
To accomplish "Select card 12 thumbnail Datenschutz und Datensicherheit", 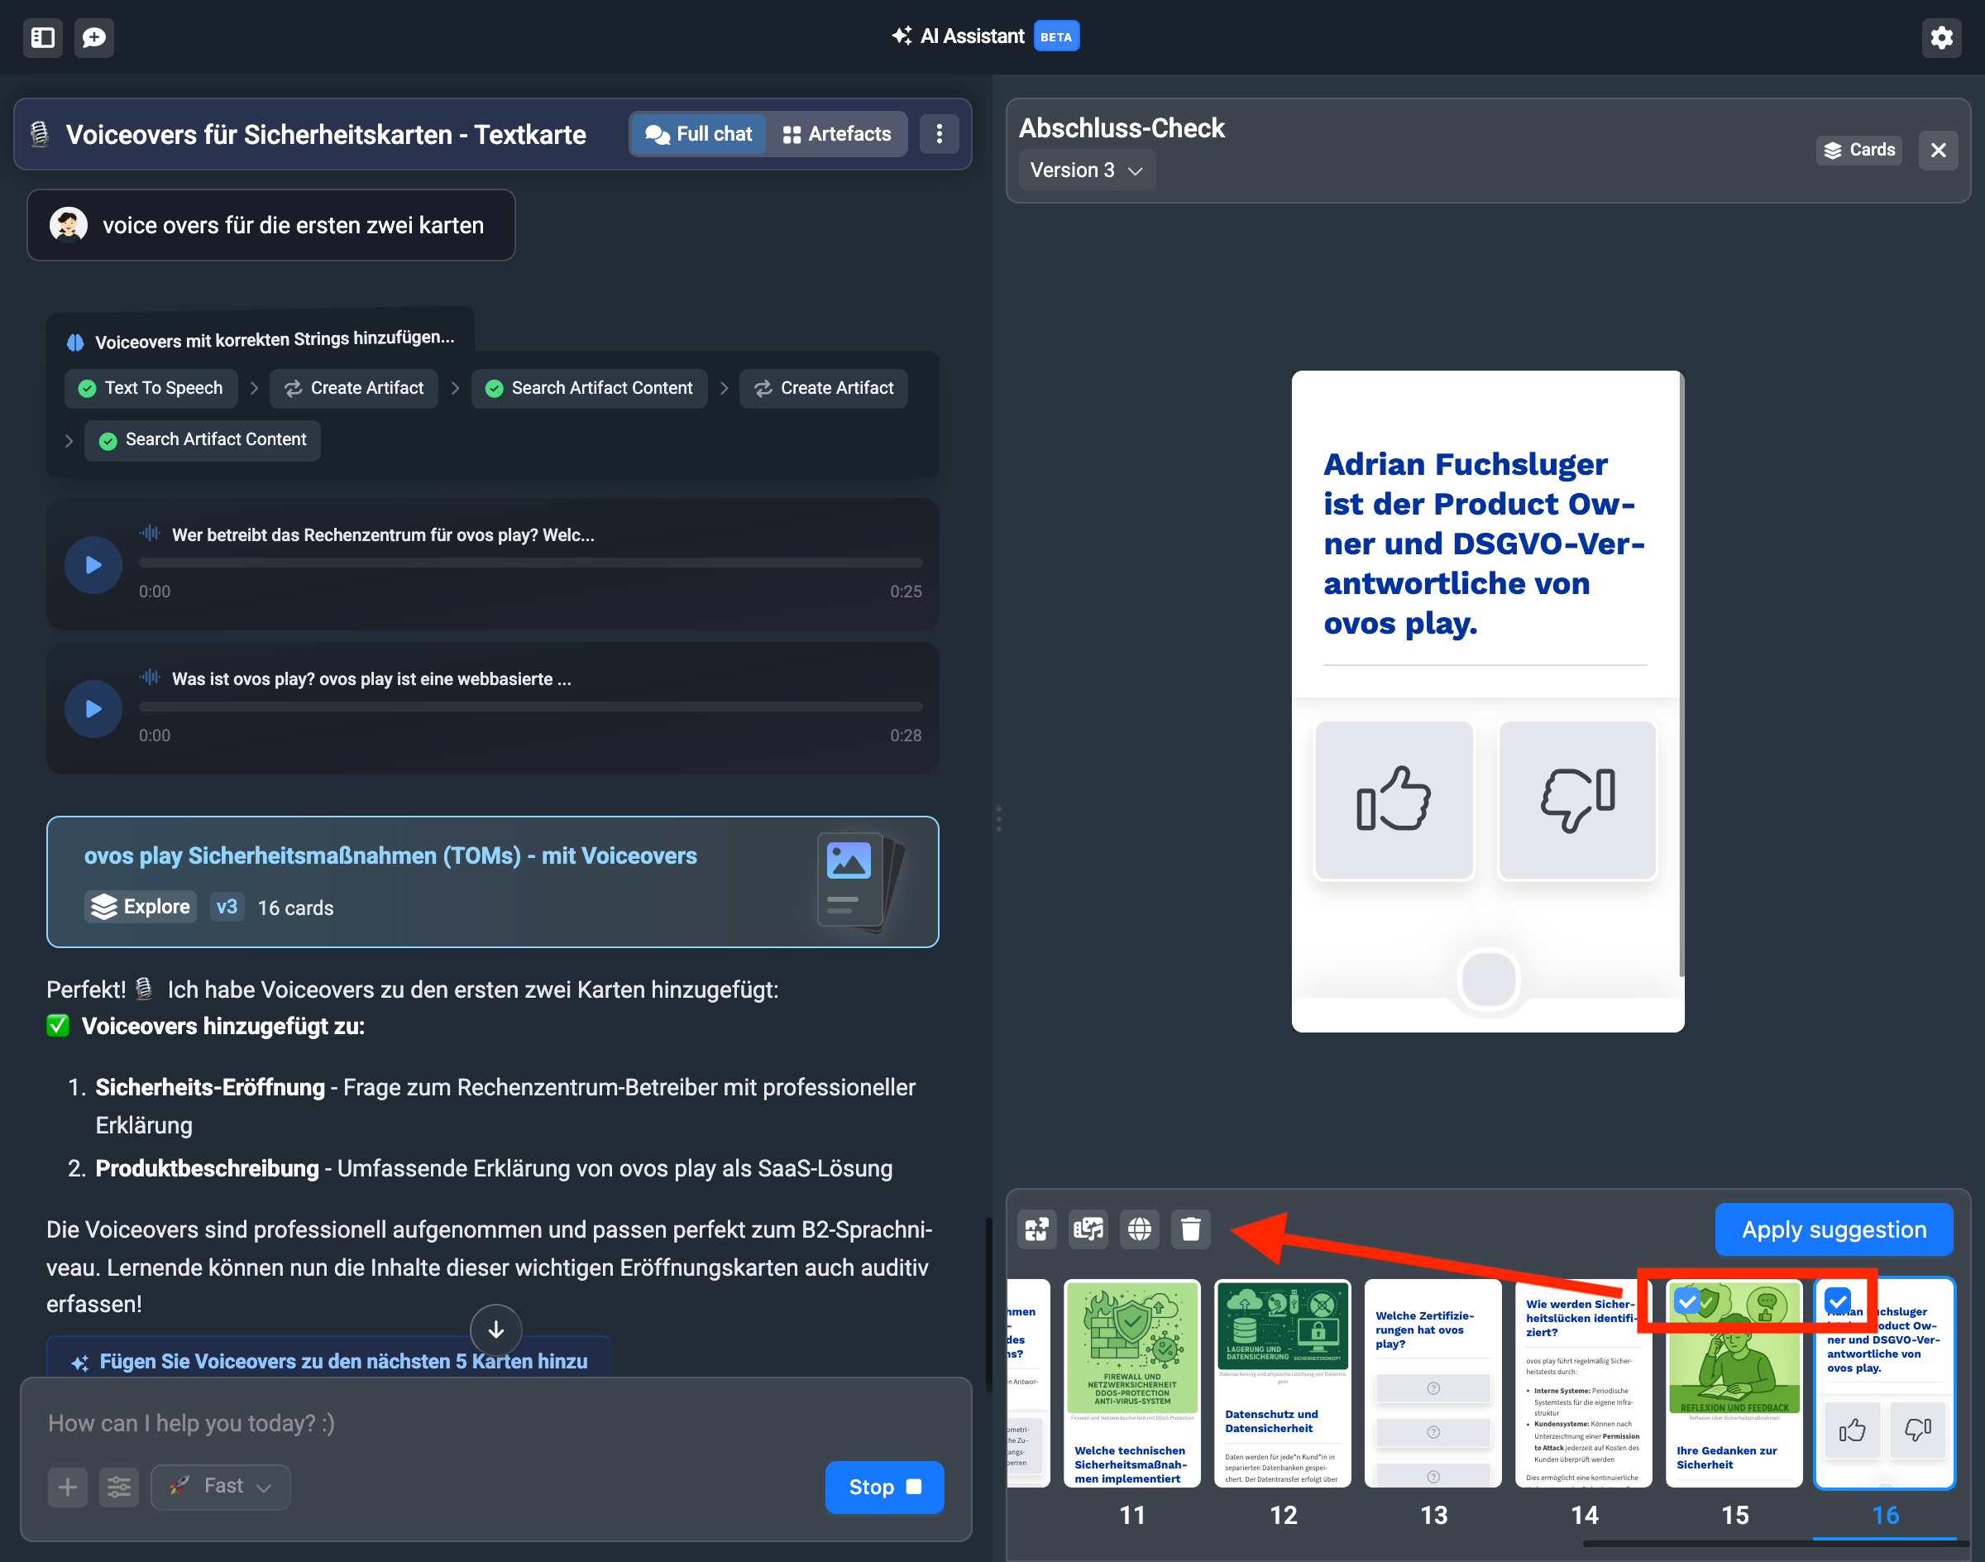I will coord(1282,1382).
